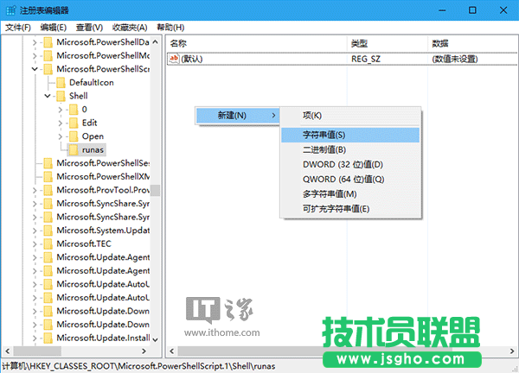The height and width of the screenshot is (373, 519).
Task: Click the runas key folder icon
Action: [74, 149]
